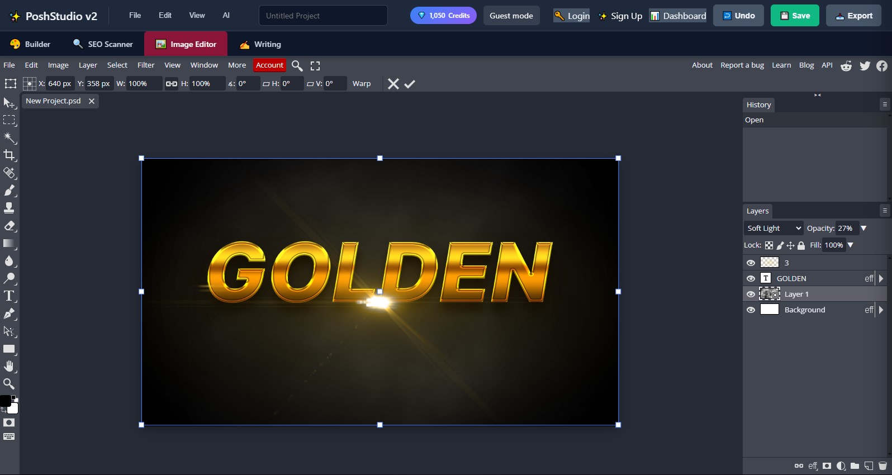892x475 pixels.
Task: Select the Magic Wand tool
Action: click(x=10, y=138)
